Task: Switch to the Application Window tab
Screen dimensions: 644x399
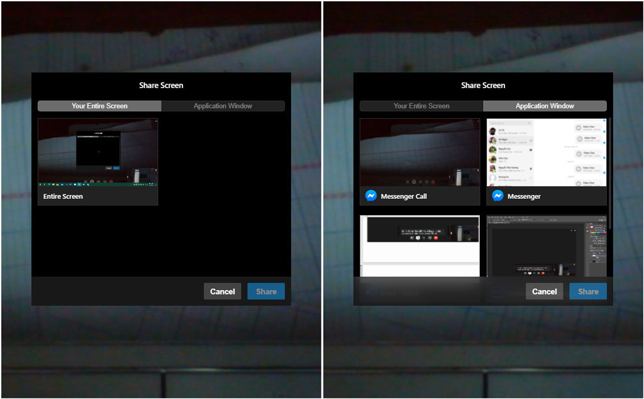Action: [x=545, y=106]
